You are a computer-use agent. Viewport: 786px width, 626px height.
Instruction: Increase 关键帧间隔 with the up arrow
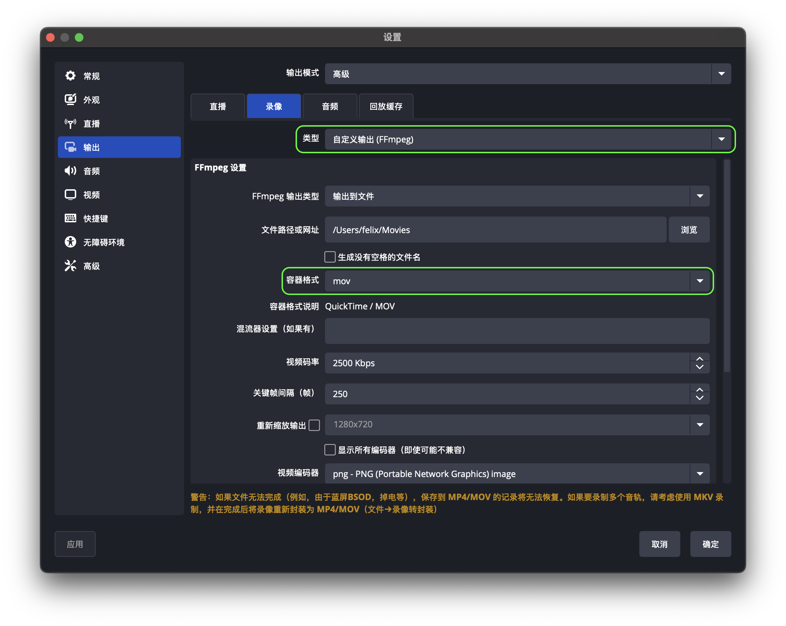click(700, 390)
